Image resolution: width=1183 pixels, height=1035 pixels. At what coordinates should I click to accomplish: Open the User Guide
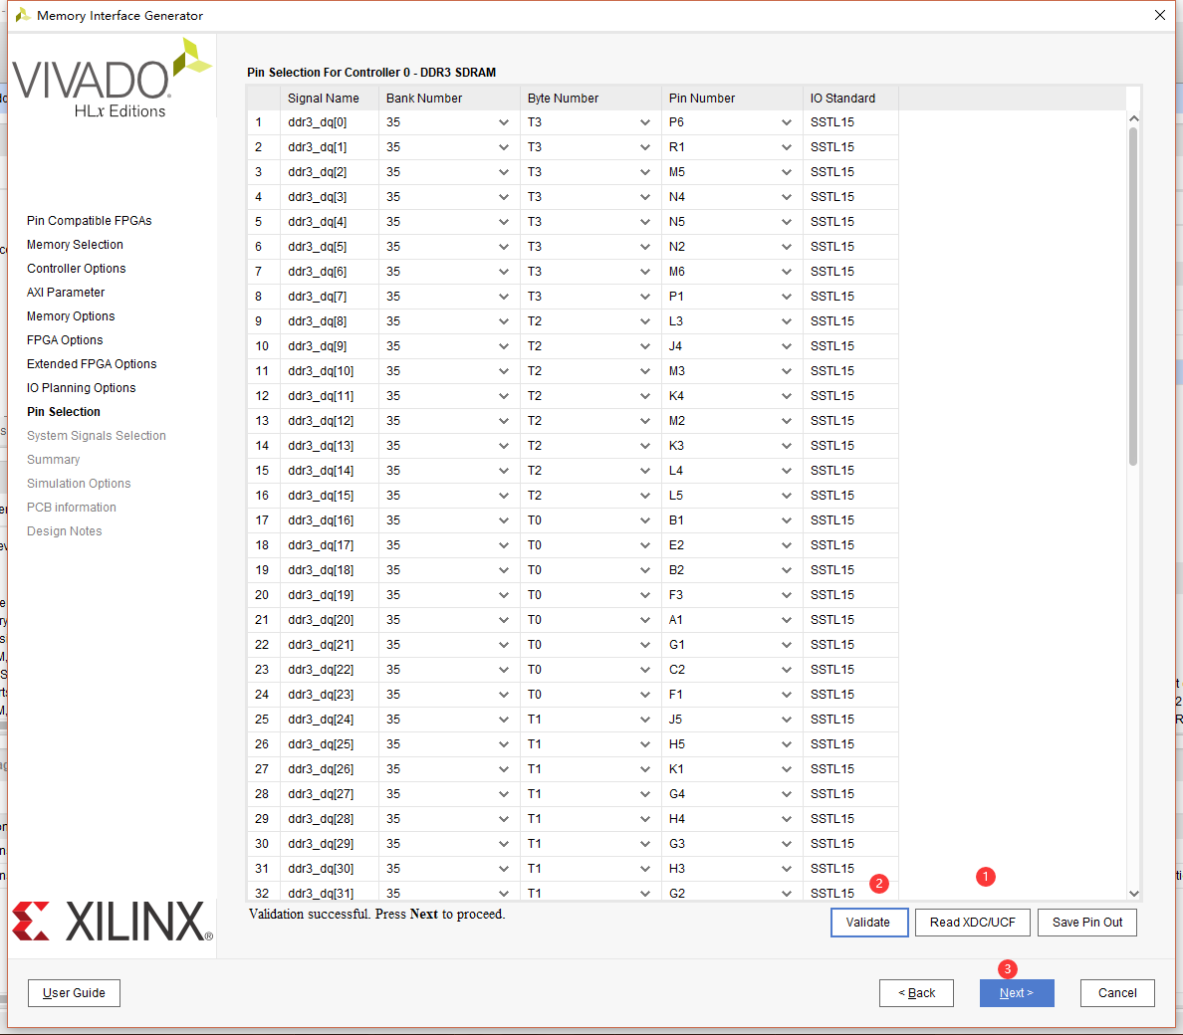(74, 992)
